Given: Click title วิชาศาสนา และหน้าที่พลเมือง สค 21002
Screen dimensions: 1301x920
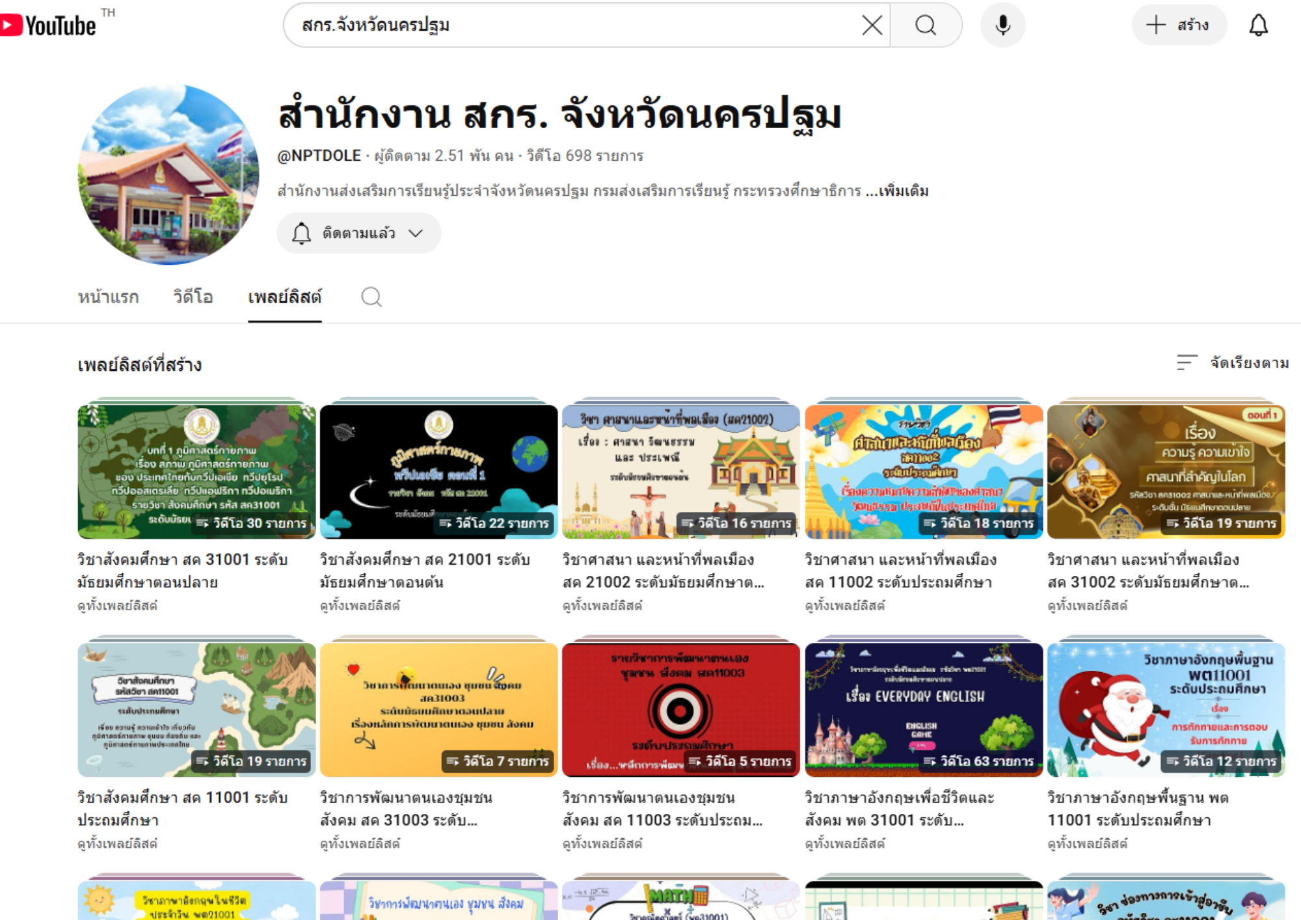Looking at the screenshot, I should point(664,571).
